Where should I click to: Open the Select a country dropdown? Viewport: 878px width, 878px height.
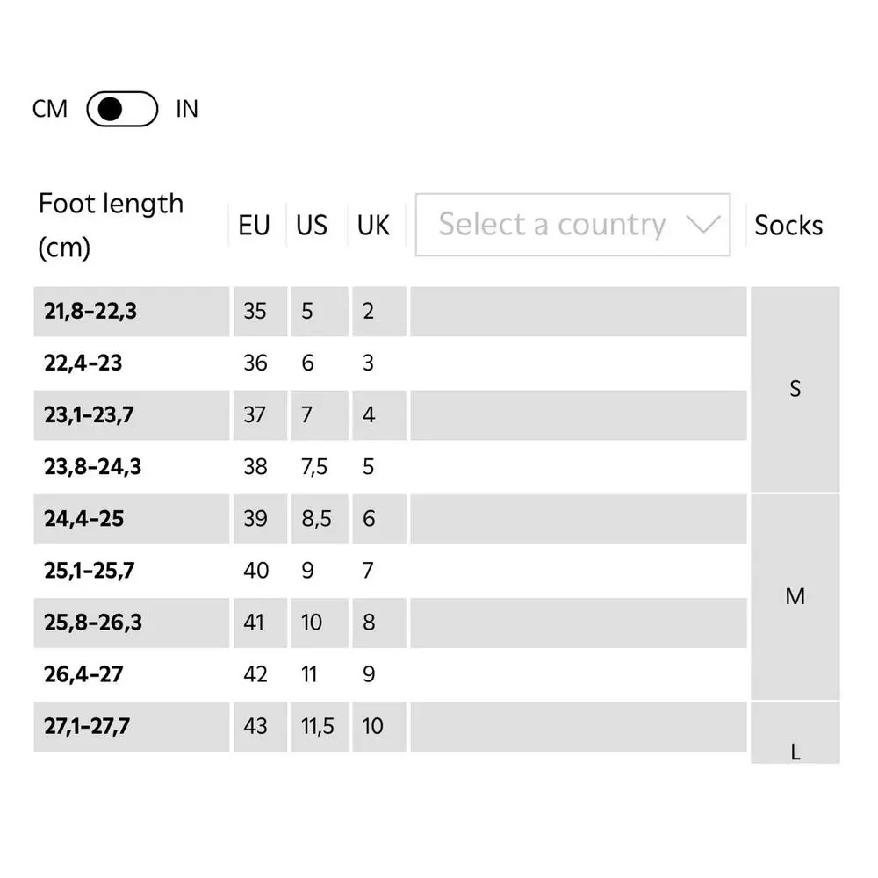click(572, 225)
